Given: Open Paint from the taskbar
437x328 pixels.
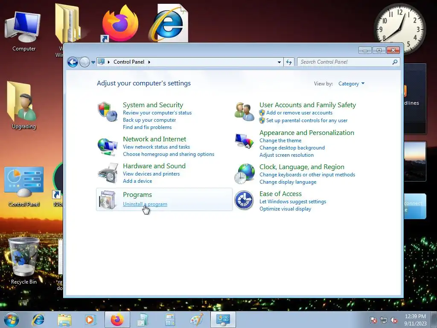Looking at the screenshot, I should pyautogui.click(x=196, y=319).
